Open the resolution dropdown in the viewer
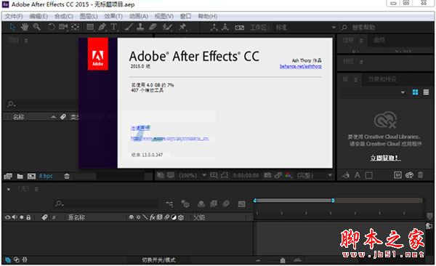The height and width of the screenshot is (266, 436). (330, 175)
